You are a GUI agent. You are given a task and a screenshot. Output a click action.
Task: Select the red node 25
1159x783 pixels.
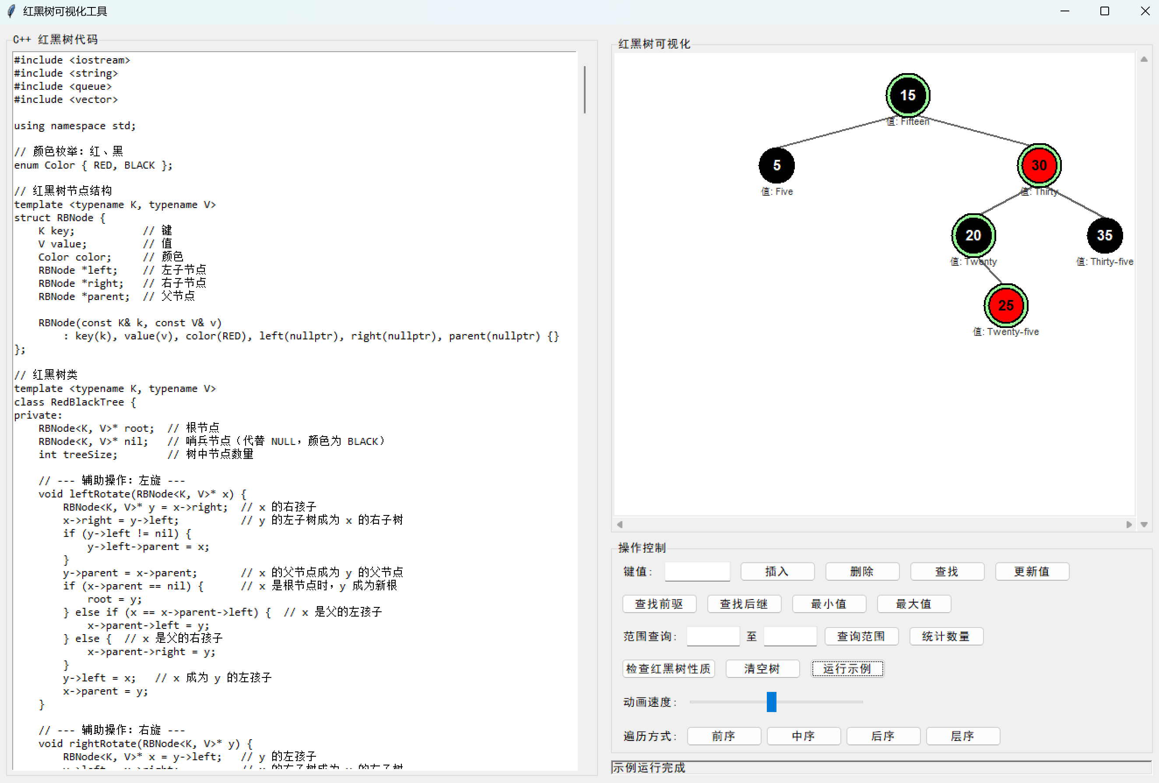pyautogui.click(x=1005, y=305)
